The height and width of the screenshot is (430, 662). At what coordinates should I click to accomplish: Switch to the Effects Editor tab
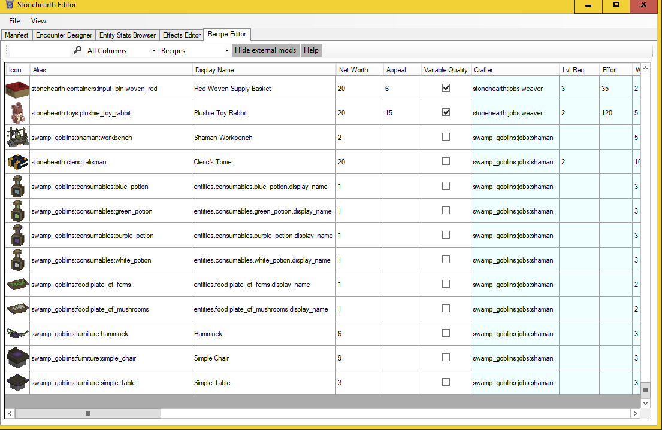coord(182,35)
